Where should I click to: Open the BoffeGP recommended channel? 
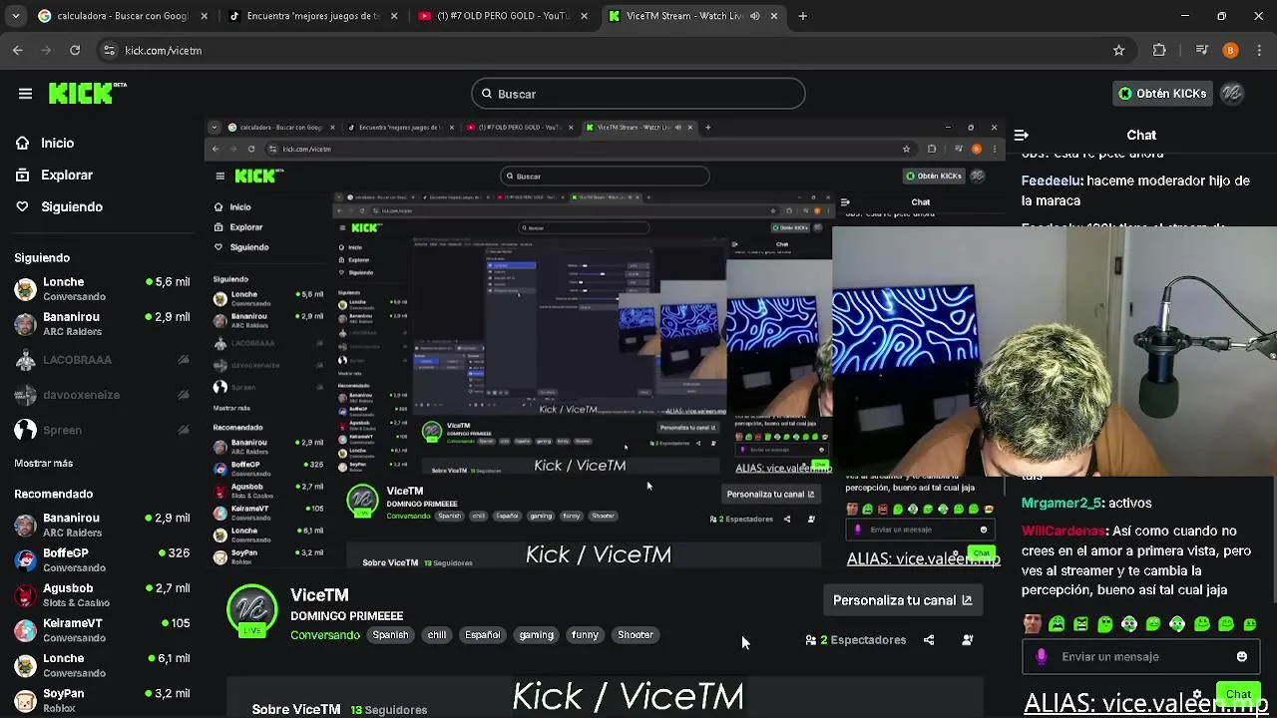[x=102, y=560]
